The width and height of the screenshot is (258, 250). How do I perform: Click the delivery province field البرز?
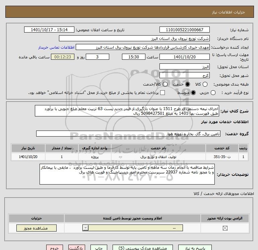184,67
